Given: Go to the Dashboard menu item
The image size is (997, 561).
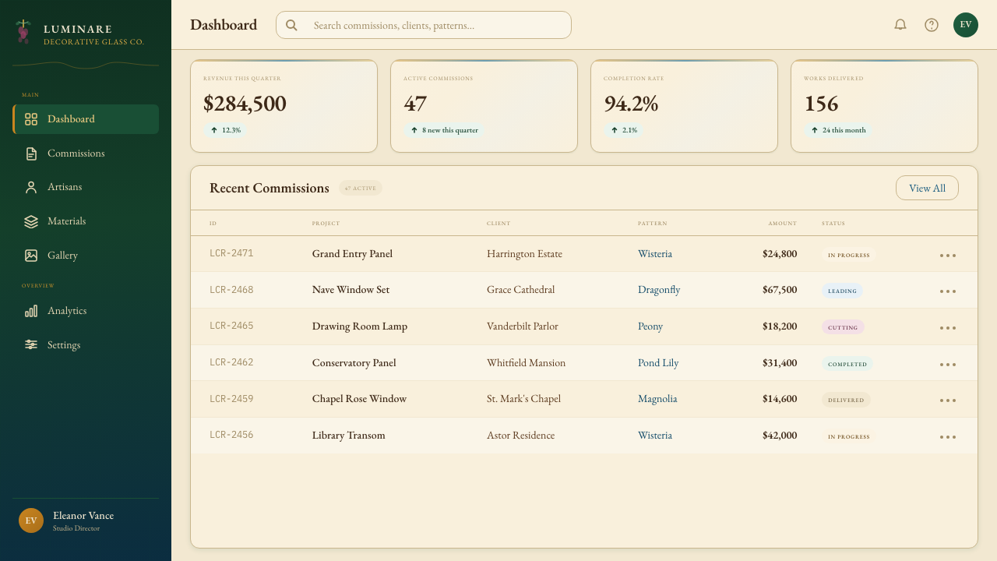Looking at the screenshot, I should click(86, 119).
